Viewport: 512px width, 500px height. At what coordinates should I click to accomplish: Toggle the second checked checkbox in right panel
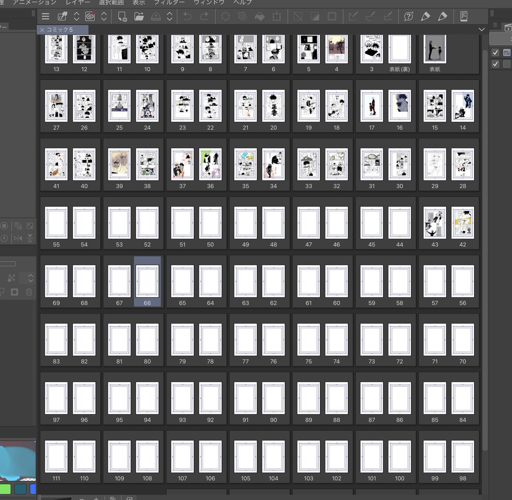[495, 64]
